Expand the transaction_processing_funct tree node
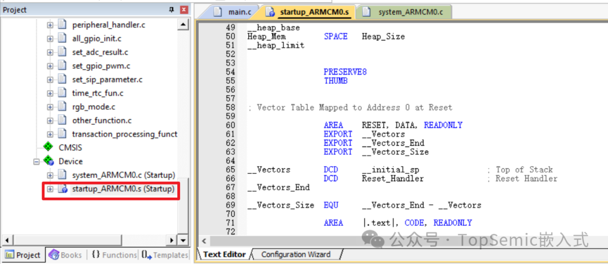Viewport: 608px width, 264px height. 50,135
